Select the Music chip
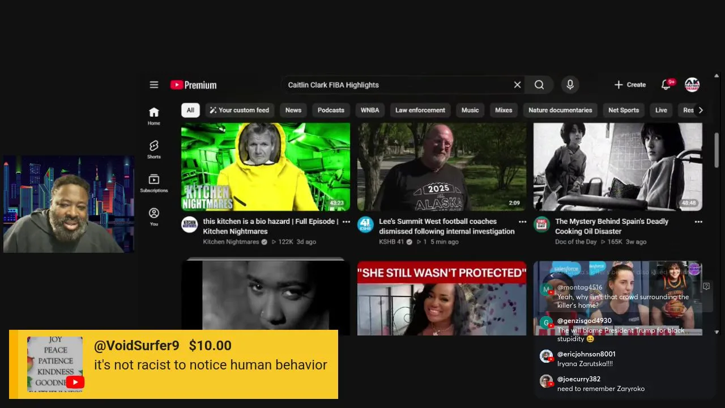Screen dimensions: 725x408 tap(470, 110)
